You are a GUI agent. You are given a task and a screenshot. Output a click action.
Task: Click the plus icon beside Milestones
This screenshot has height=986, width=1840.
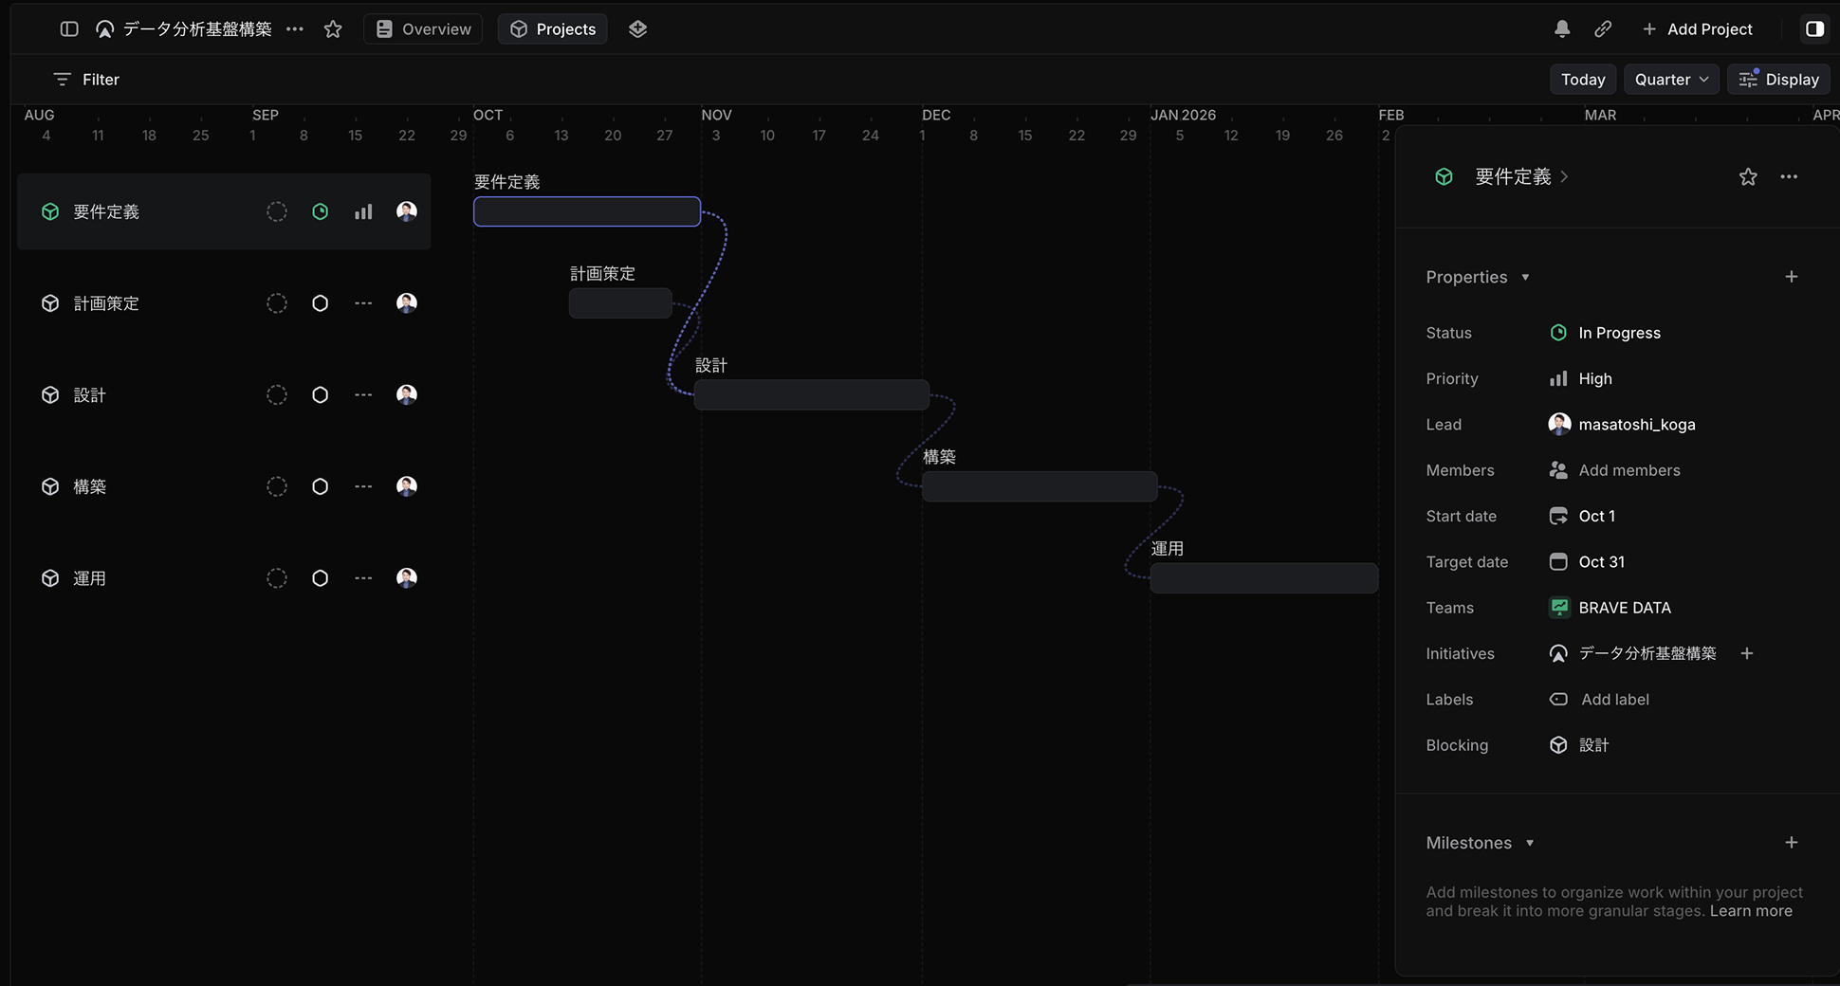(1791, 843)
